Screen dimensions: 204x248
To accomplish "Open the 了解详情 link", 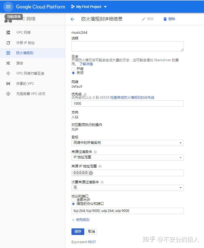I will (x=86, y=64).
